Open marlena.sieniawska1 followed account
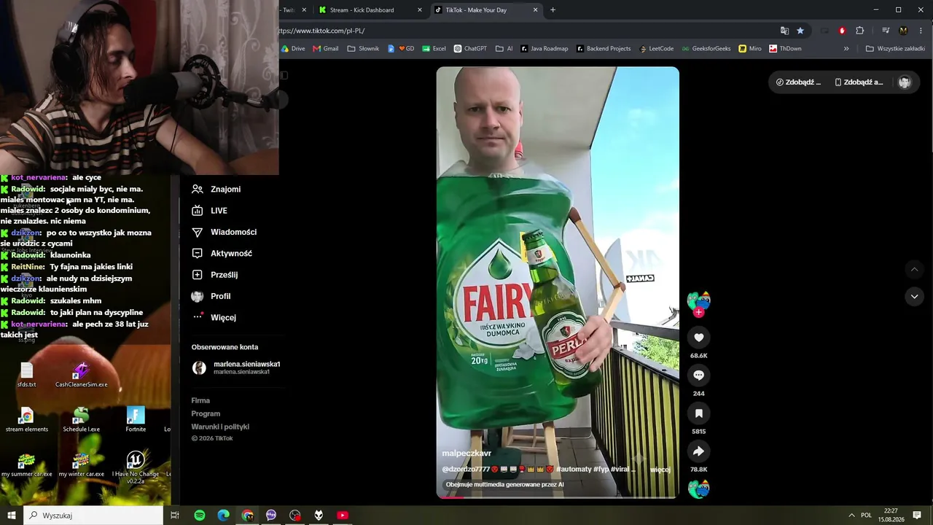The image size is (933, 525). [235, 367]
